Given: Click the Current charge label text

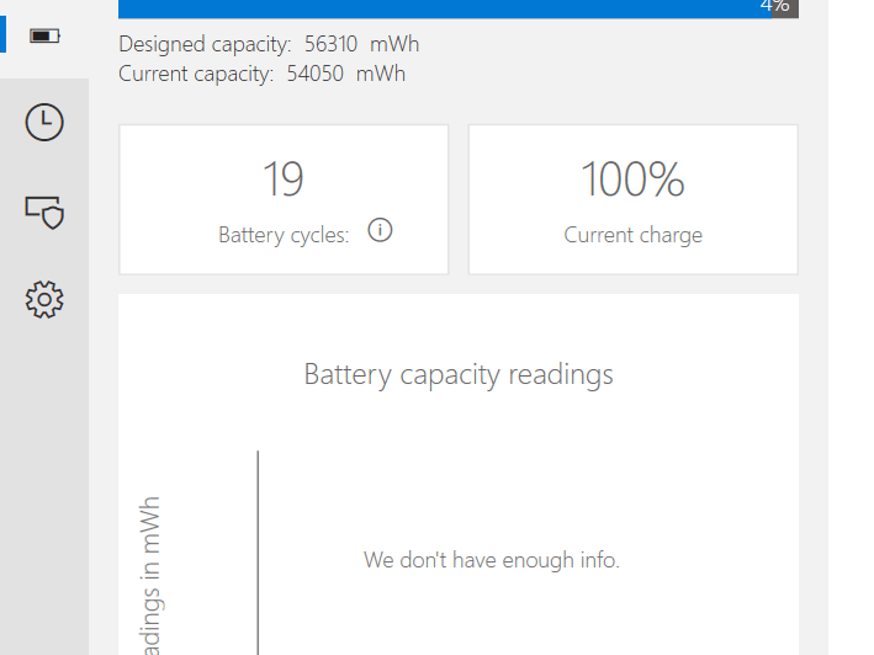Looking at the screenshot, I should point(633,235).
